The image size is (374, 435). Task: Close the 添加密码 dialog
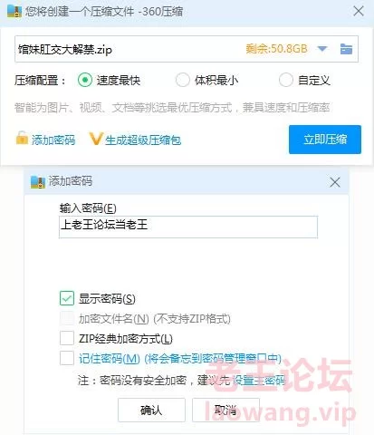[x=335, y=182]
